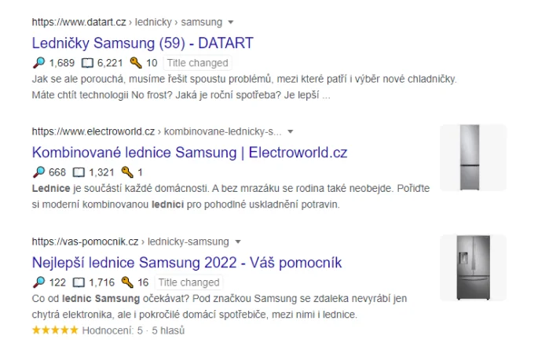
Task: Open "Nejlepší lednice Samsung 2022" result
Action: [187, 262]
